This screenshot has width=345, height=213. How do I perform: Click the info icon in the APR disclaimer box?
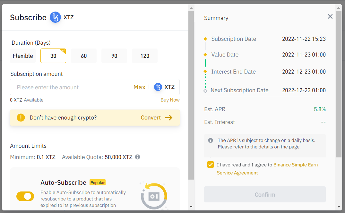[x=210, y=140]
